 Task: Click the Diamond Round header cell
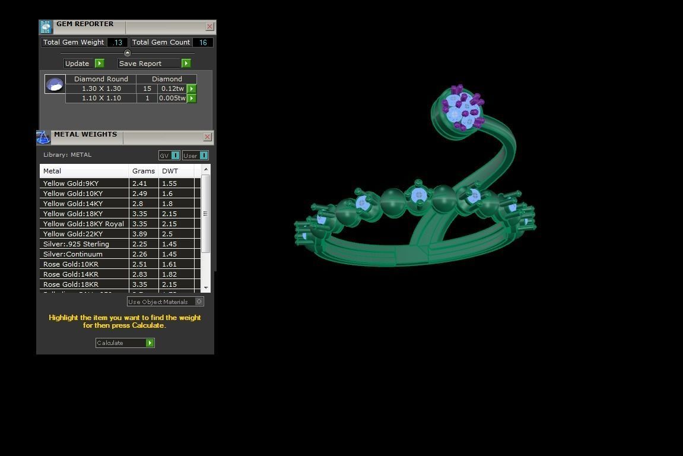click(101, 79)
